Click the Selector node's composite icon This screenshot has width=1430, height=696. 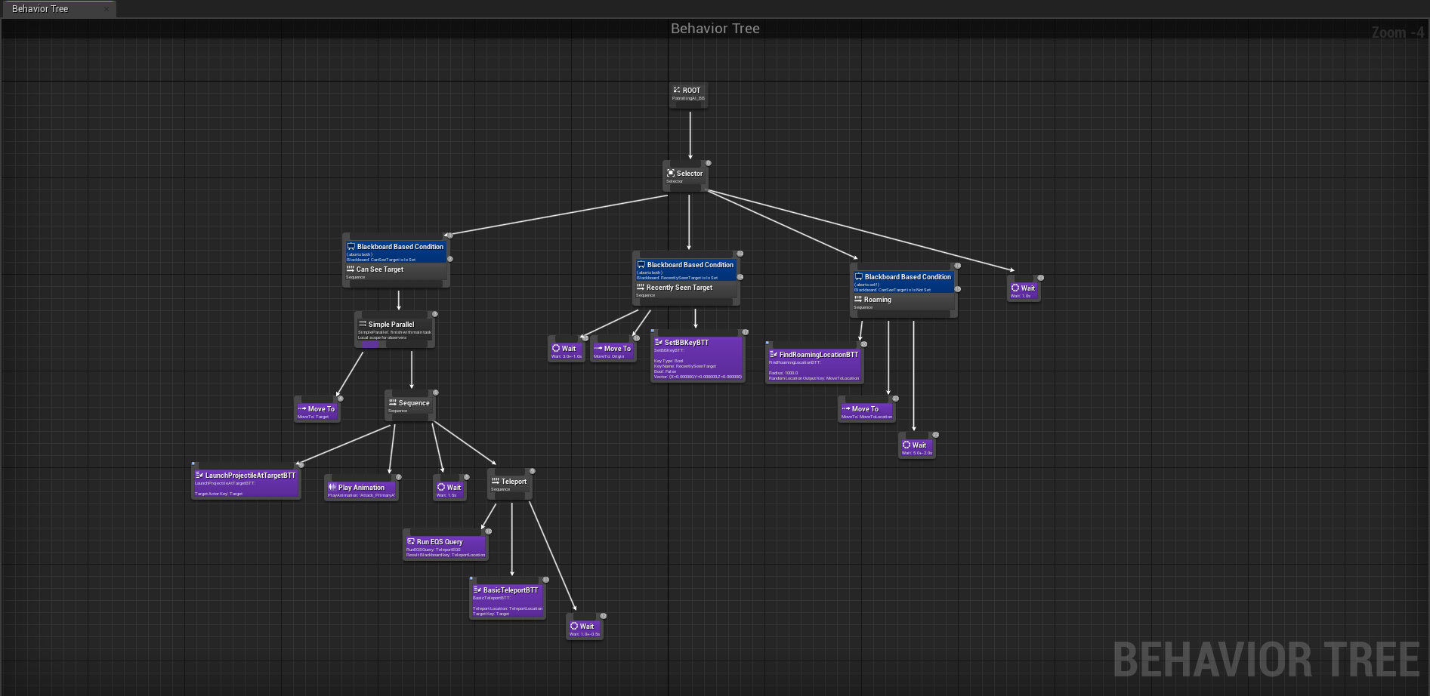coord(671,173)
